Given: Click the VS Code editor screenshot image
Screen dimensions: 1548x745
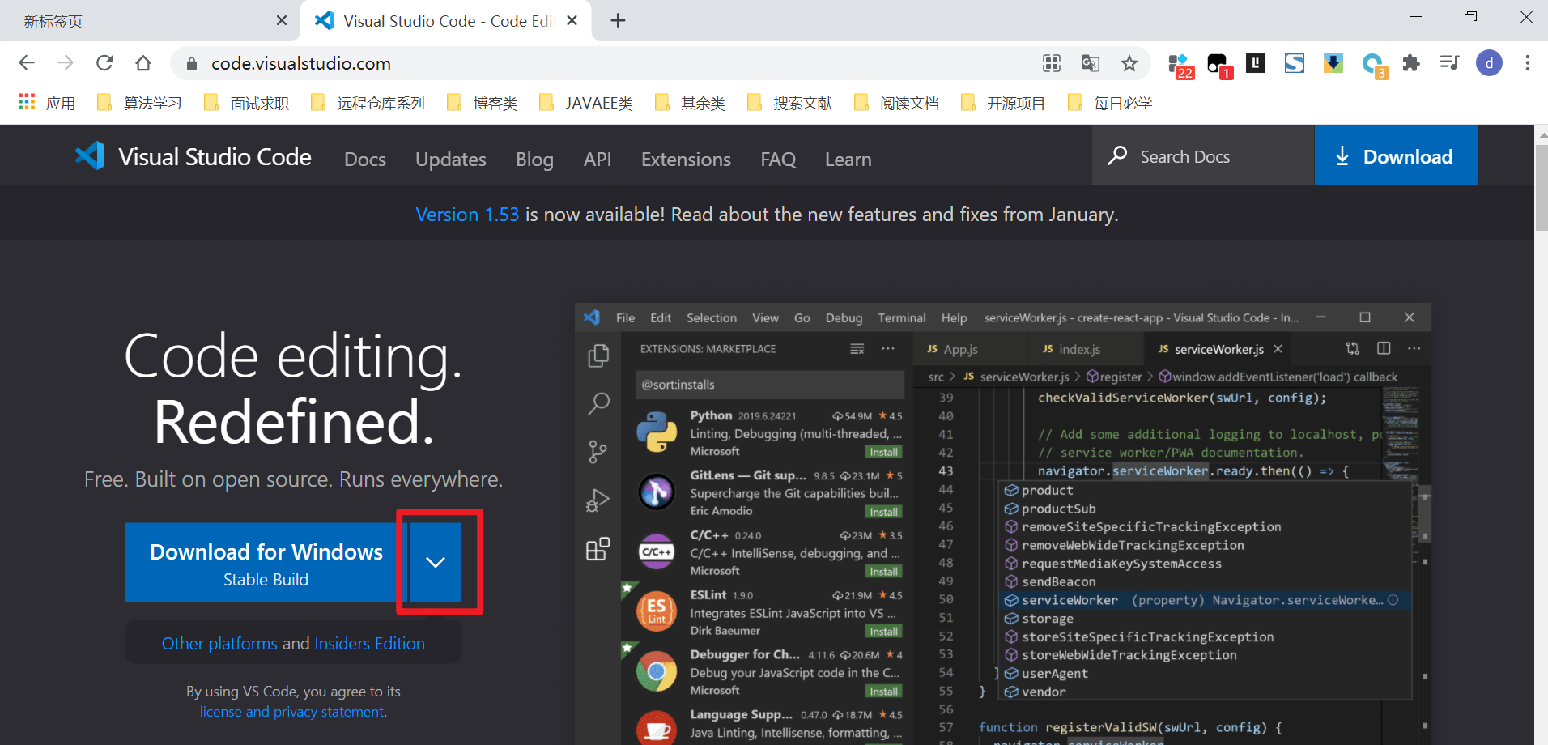Looking at the screenshot, I should [1003, 524].
